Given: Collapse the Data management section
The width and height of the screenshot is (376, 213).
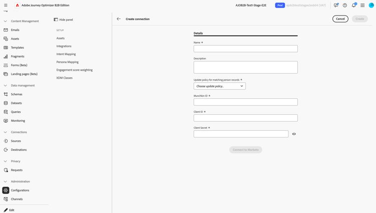Looking at the screenshot, I should click(x=6, y=86).
